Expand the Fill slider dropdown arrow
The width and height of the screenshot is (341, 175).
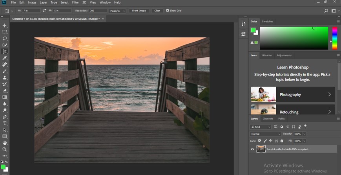[304, 141]
